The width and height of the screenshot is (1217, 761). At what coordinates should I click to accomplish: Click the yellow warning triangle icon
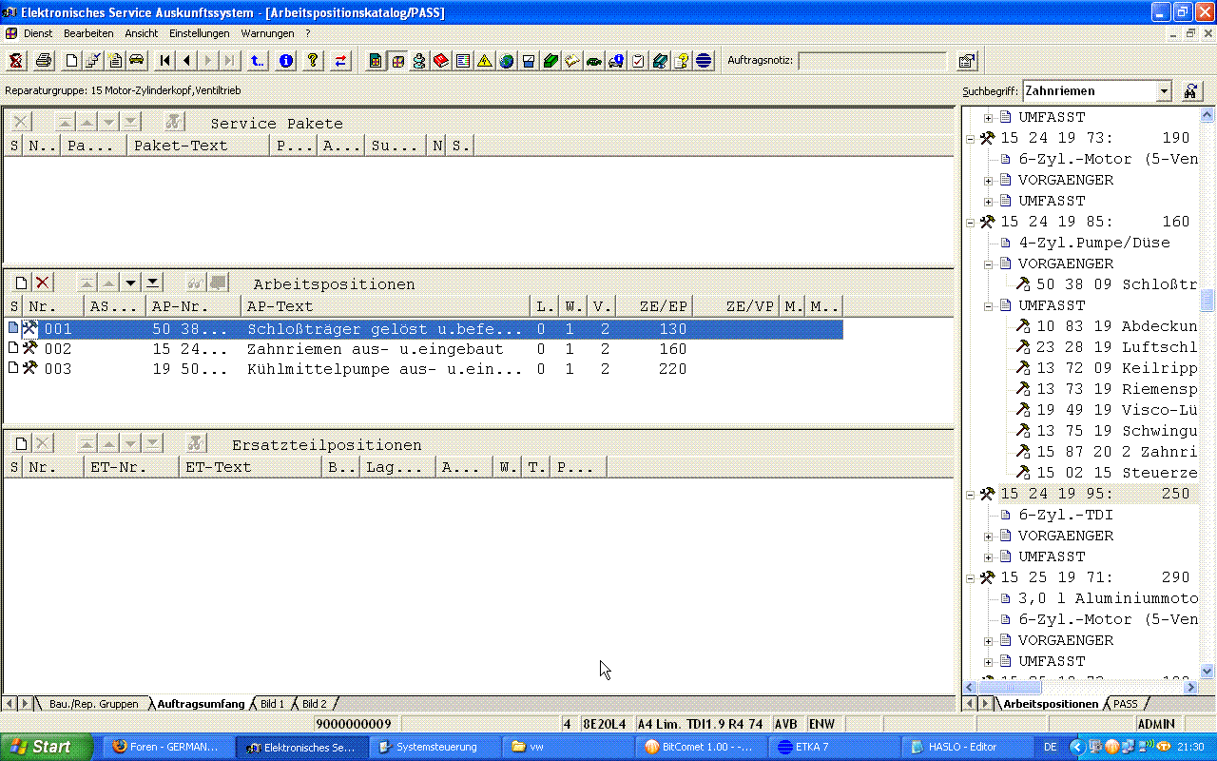coord(485,61)
